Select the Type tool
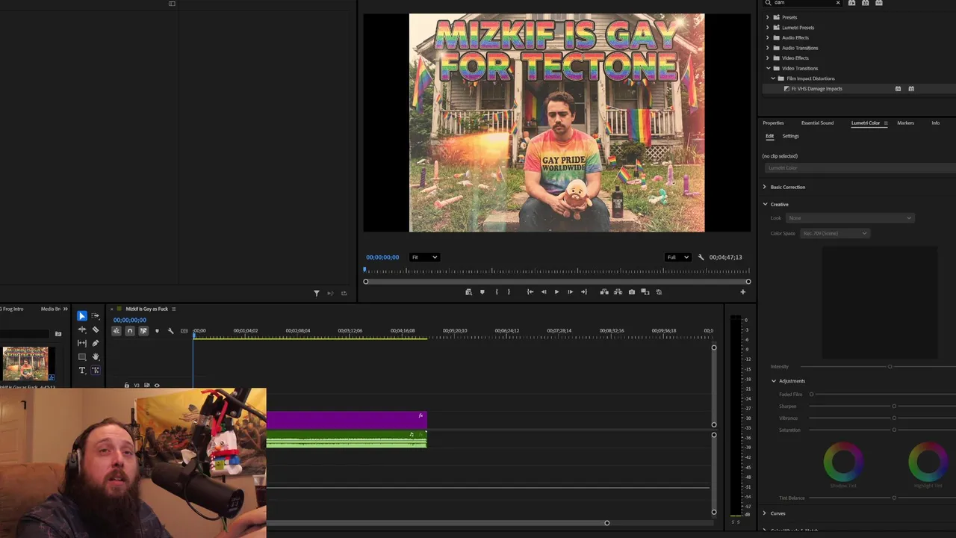The height and width of the screenshot is (538, 956). coord(82,370)
